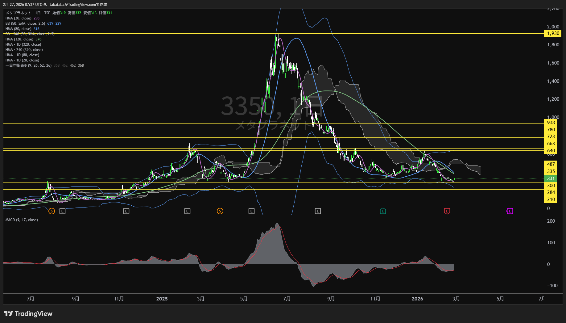Open the E earnings marker near February 2025
This screenshot has height=323, width=566.
[187, 211]
